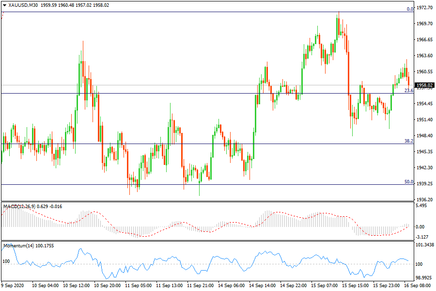Click the 1936.20 price on the price scale
Image resolution: width=436 pixels, height=291 pixels.
click(424, 199)
